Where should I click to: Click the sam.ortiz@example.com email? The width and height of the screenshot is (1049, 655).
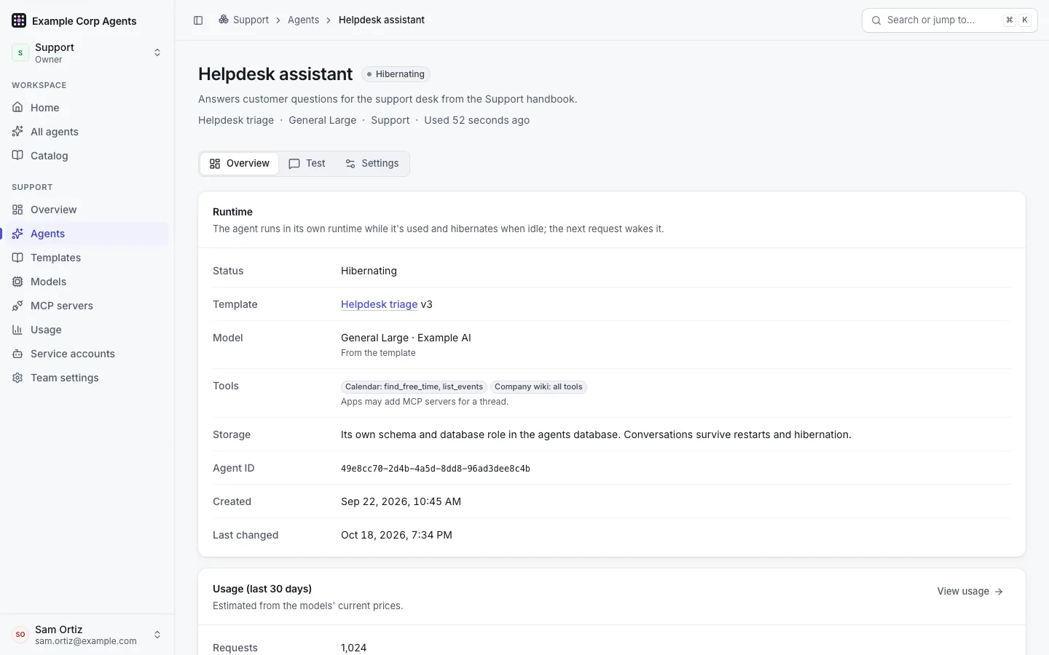[86, 641]
